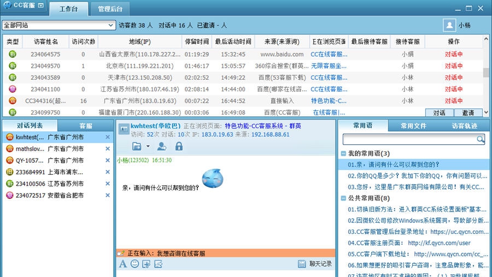The image size is (492, 277).
Task: Open CC在线客服 link for 234064575
Action: coord(329,54)
